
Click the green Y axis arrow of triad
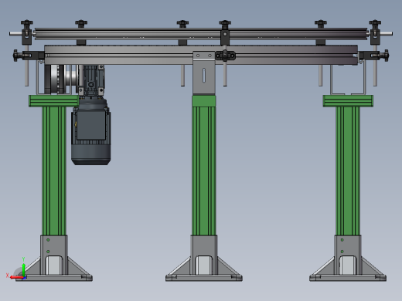[x=23, y=269]
